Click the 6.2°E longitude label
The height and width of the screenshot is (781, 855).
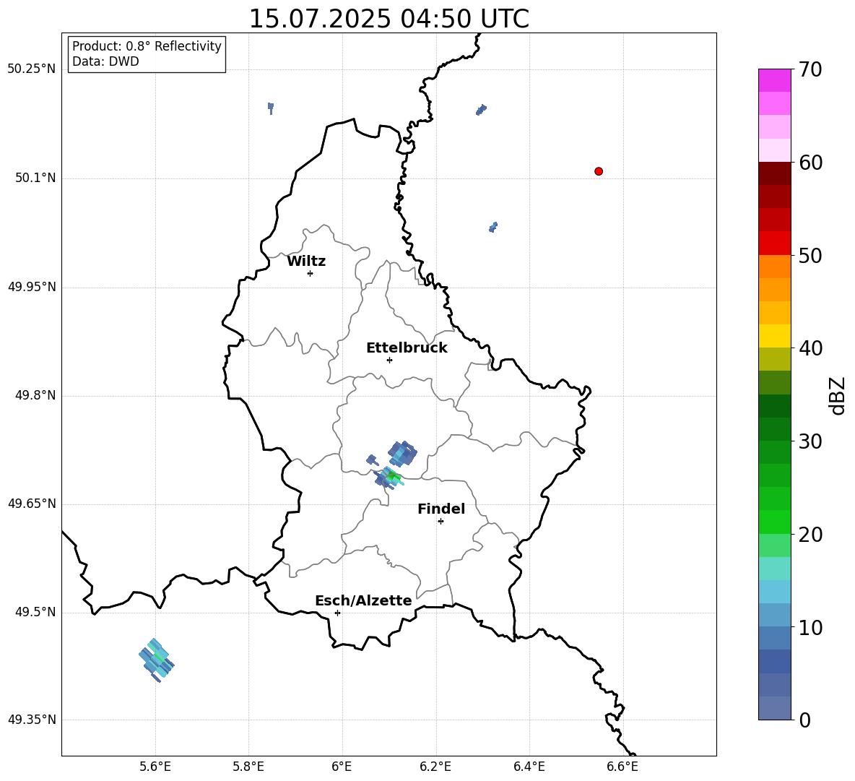click(435, 767)
